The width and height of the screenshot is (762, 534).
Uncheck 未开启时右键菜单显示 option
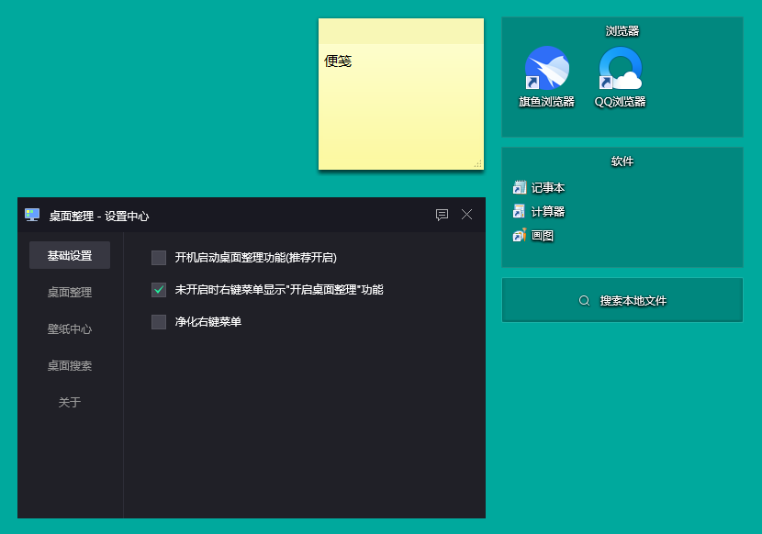click(159, 290)
